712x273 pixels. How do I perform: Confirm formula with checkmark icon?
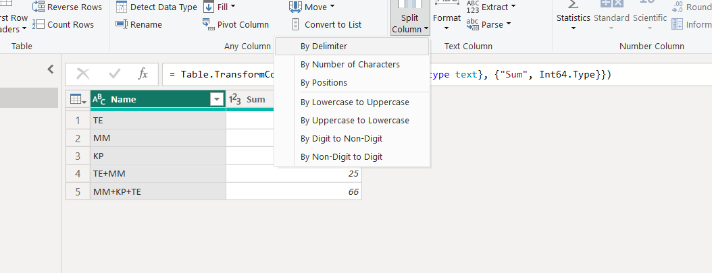coord(114,74)
